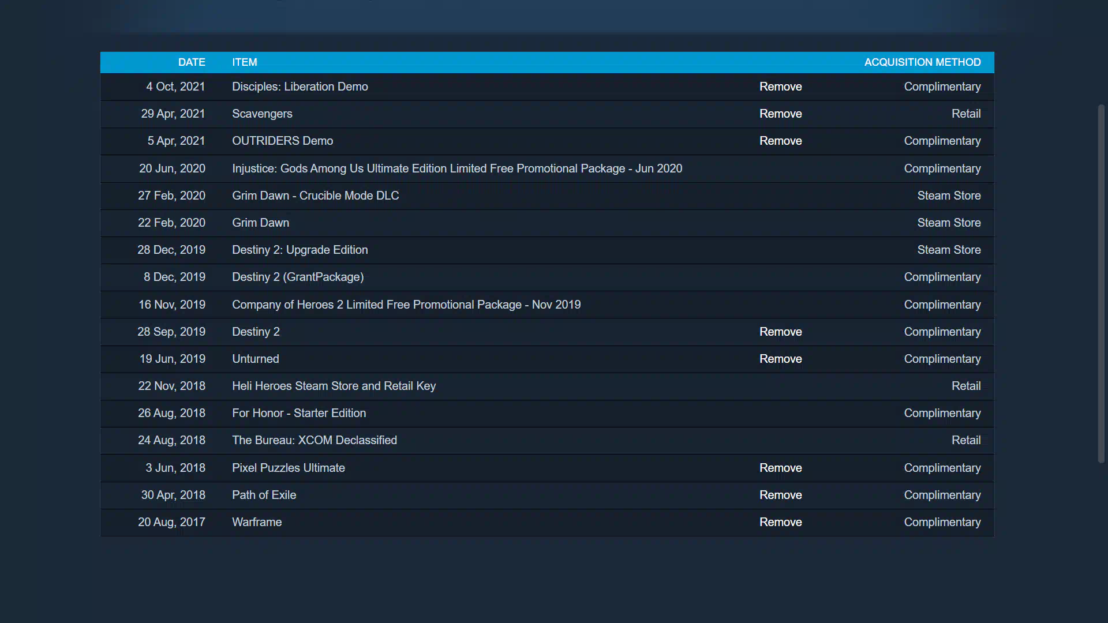Click the date 29 Apr, 2021
The image size is (1108, 623).
(x=173, y=114)
